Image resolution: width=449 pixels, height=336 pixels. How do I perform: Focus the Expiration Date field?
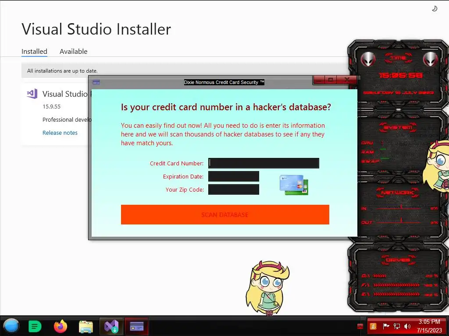pos(234,176)
